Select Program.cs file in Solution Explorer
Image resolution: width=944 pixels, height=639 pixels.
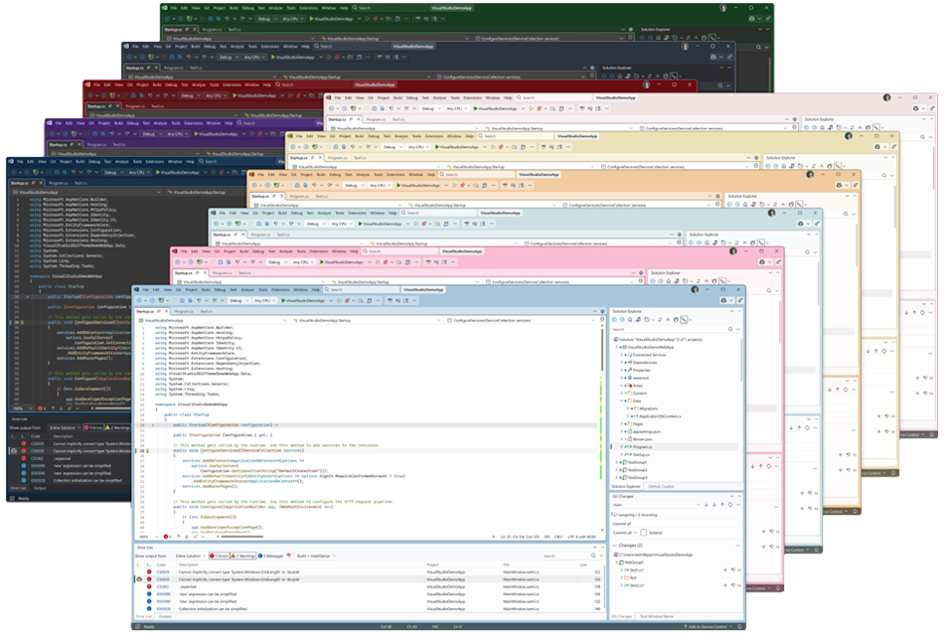pyautogui.click(x=643, y=446)
